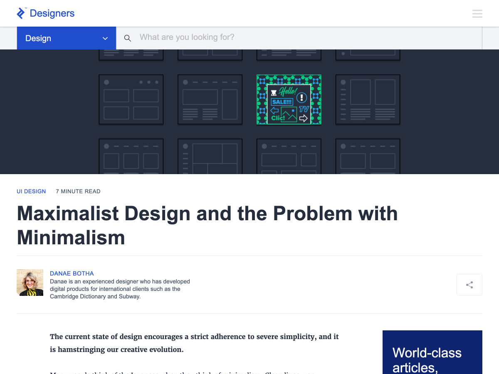
Task: Open the hamburger menu
Action: point(477,14)
